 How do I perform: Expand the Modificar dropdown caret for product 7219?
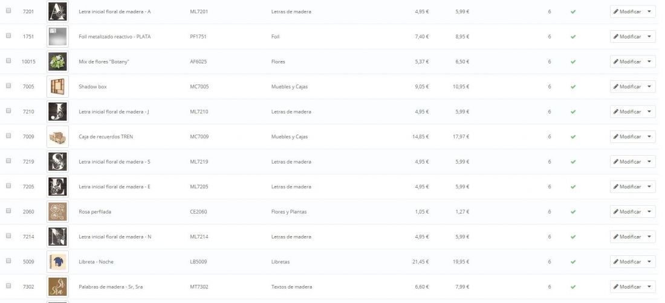649,162
